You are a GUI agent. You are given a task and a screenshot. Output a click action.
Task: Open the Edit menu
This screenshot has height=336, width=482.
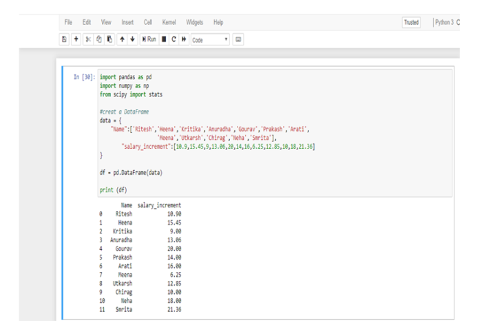click(x=87, y=23)
